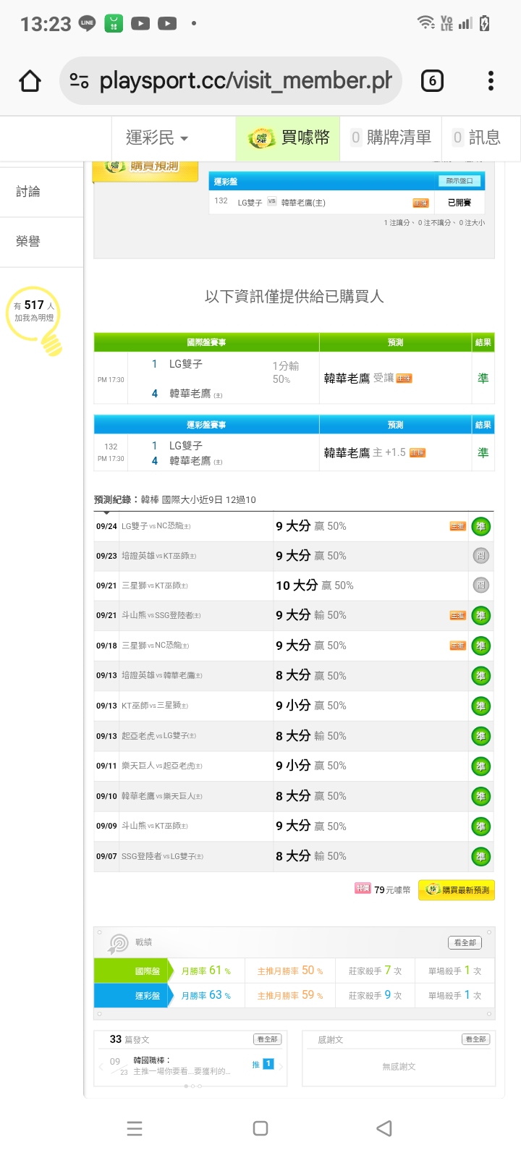The height and width of the screenshot is (1158, 521).
Task: Open Chrome three-dot overflow menu
Action: (x=491, y=81)
